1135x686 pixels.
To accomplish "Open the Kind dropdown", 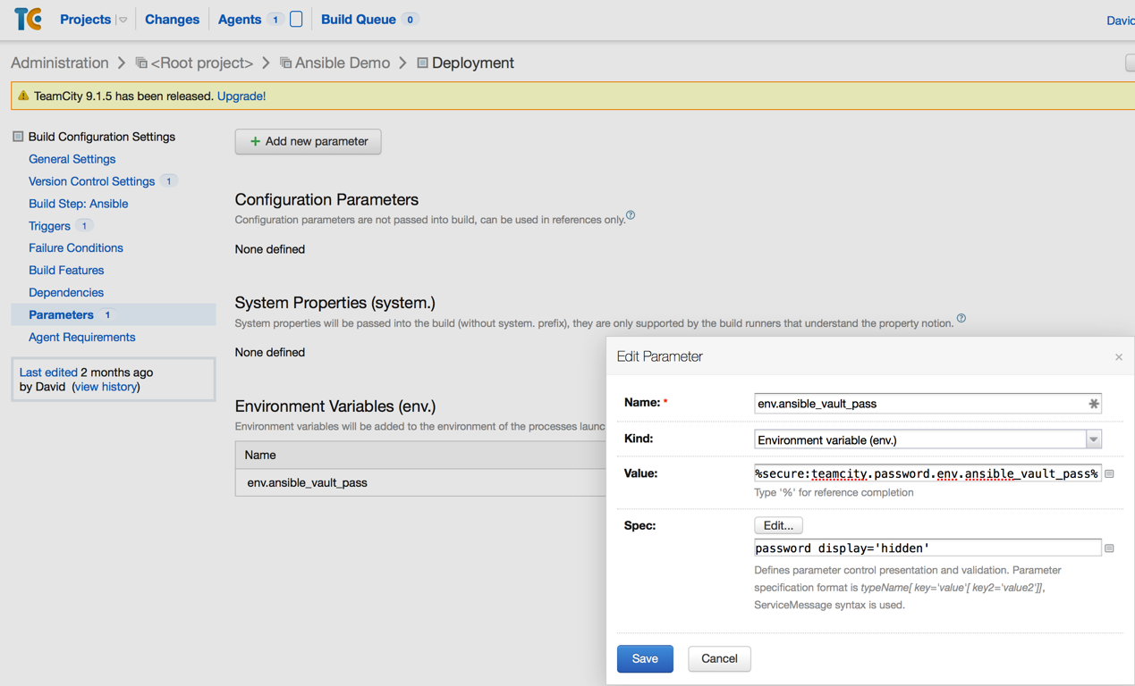I will (927, 439).
